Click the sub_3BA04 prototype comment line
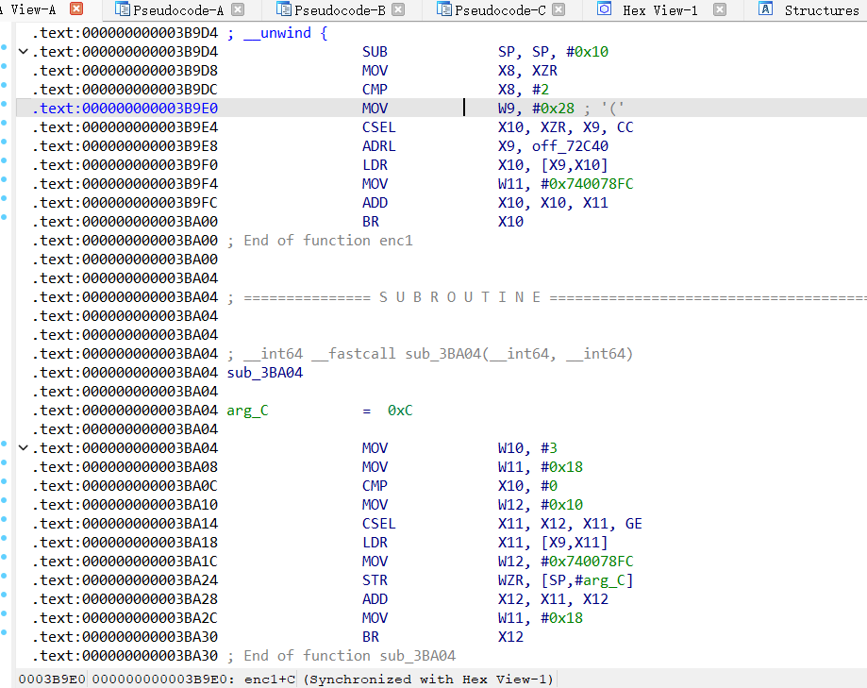The width and height of the screenshot is (867, 688). pos(430,354)
